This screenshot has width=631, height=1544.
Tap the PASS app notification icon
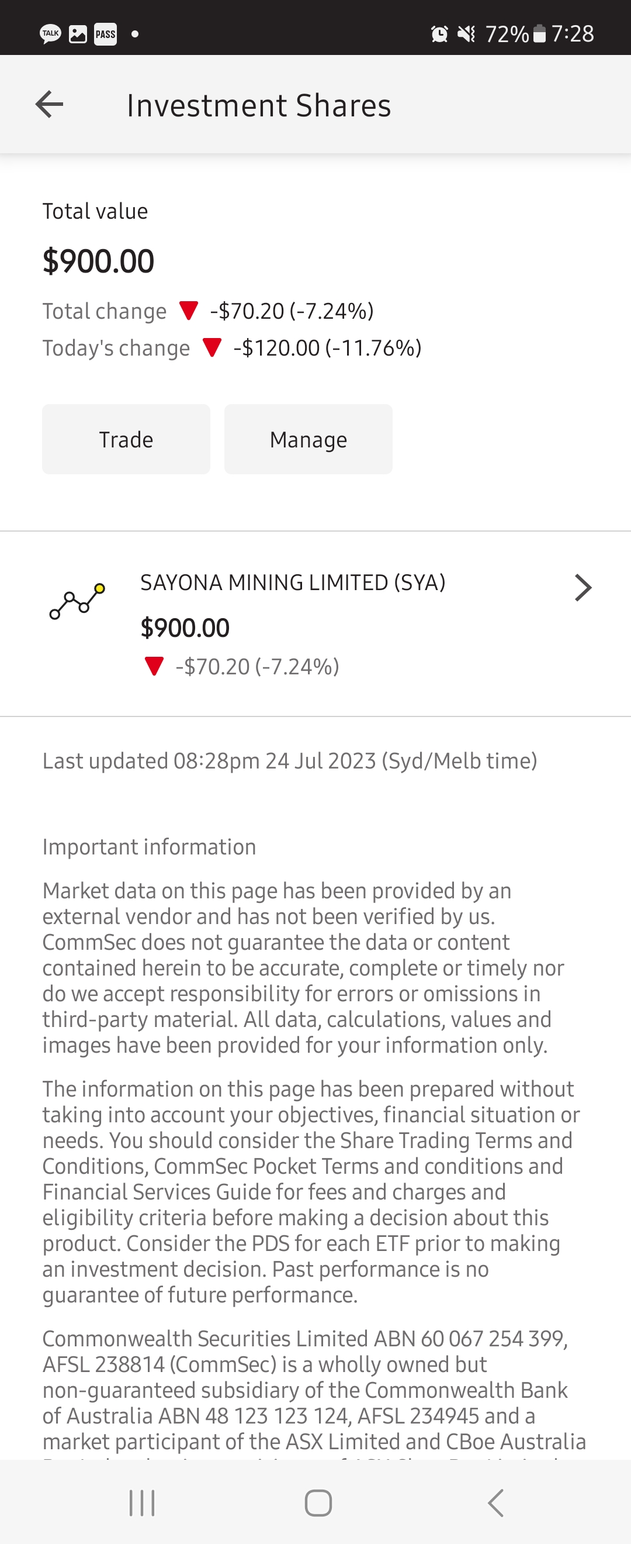tap(105, 34)
